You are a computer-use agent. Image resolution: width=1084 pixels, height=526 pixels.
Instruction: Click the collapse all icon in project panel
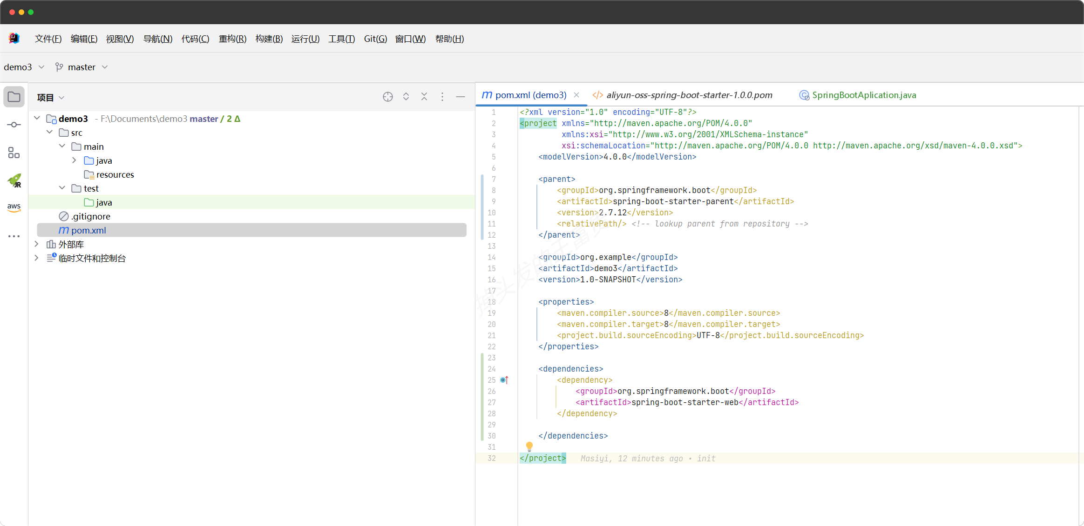point(424,97)
